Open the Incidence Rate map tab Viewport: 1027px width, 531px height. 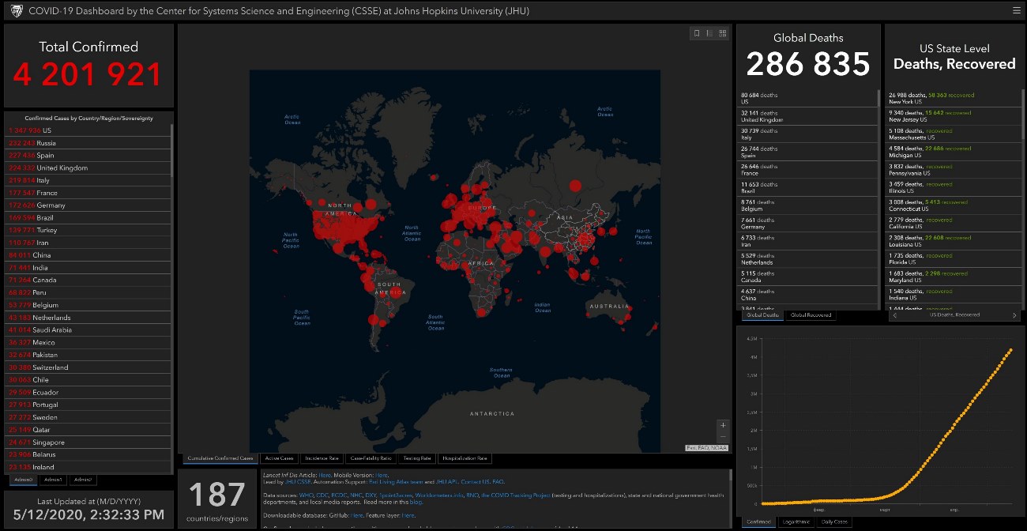click(x=322, y=458)
